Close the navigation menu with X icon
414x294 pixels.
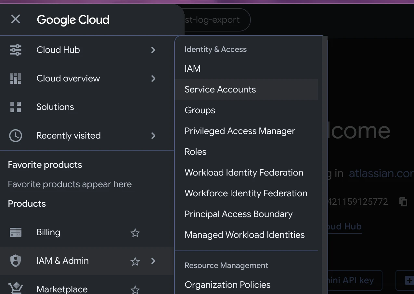click(x=16, y=19)
